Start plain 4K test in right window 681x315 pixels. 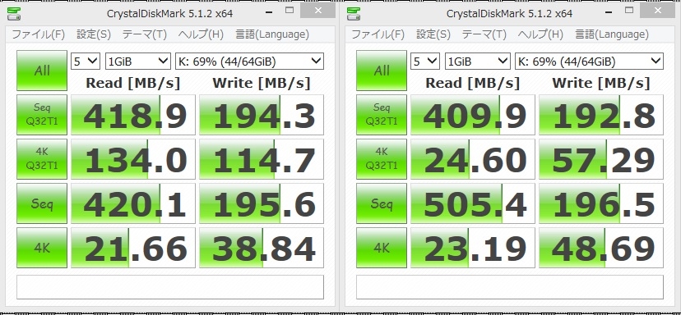pos(382,248)
